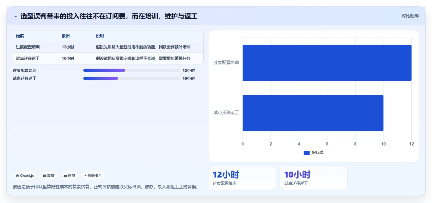Click the 数据 column header
The width and height of the screenshot is (432, 203).
66,36
